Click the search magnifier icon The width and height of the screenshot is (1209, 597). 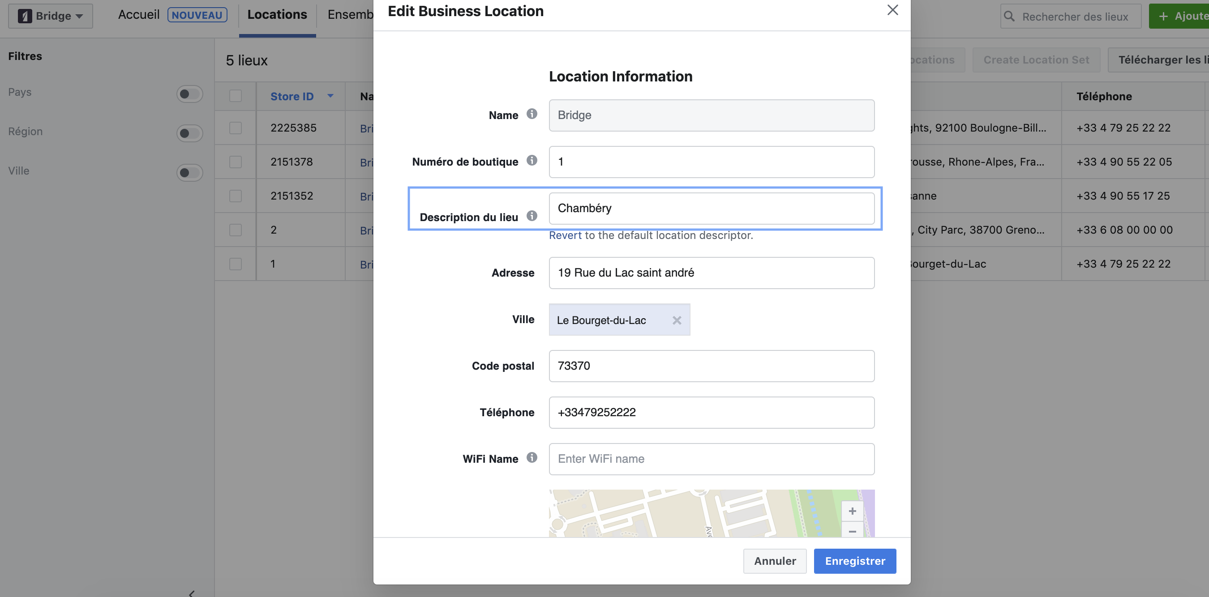click(1008, 17)
